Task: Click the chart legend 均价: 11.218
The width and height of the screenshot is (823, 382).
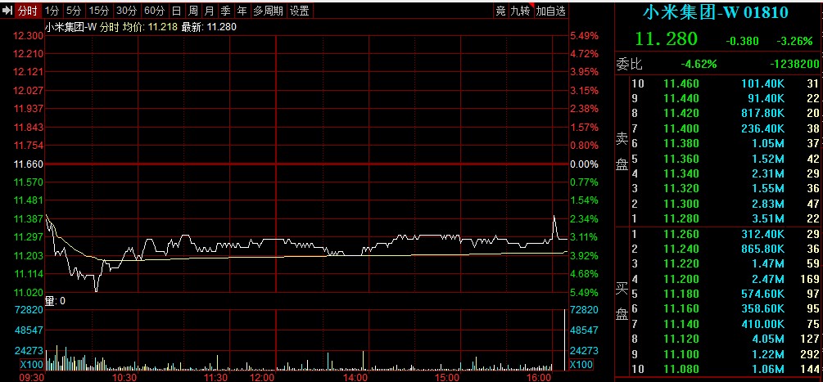Action: click(151, 27)
